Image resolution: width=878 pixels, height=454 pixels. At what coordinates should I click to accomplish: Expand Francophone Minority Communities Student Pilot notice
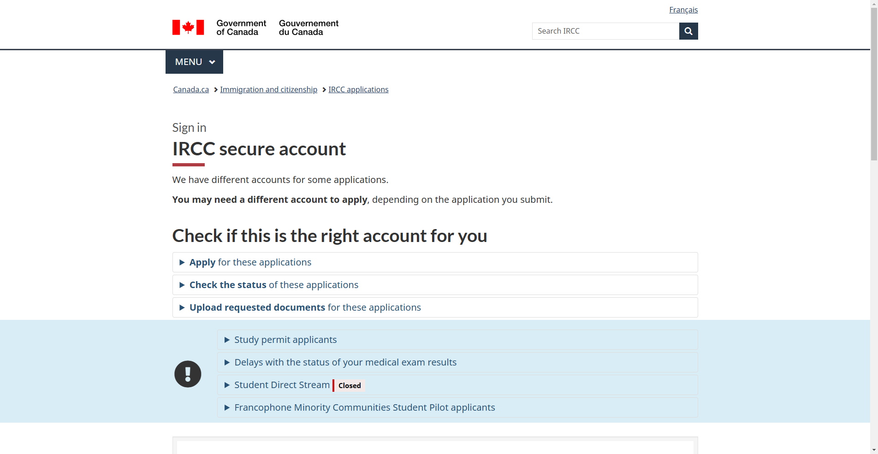coord(364,407)
